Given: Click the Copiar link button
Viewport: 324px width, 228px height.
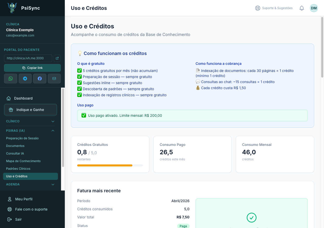Looking at the screenshot, I should tap(32, 68).
